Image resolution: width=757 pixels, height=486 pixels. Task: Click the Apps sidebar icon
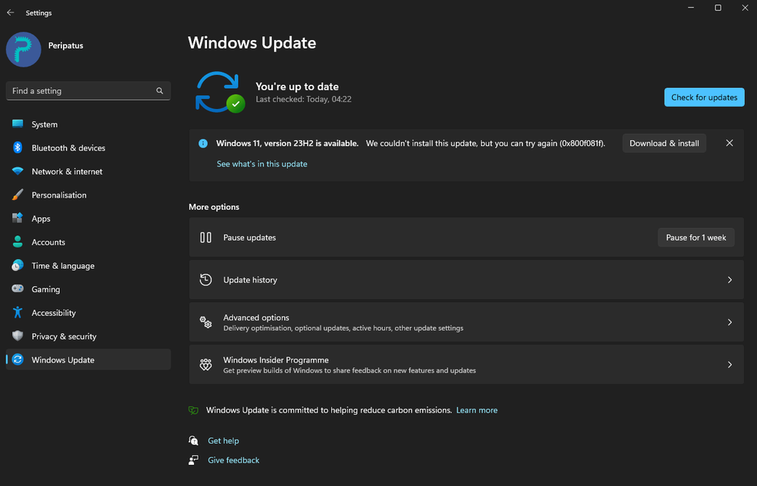tap(18, 218)
